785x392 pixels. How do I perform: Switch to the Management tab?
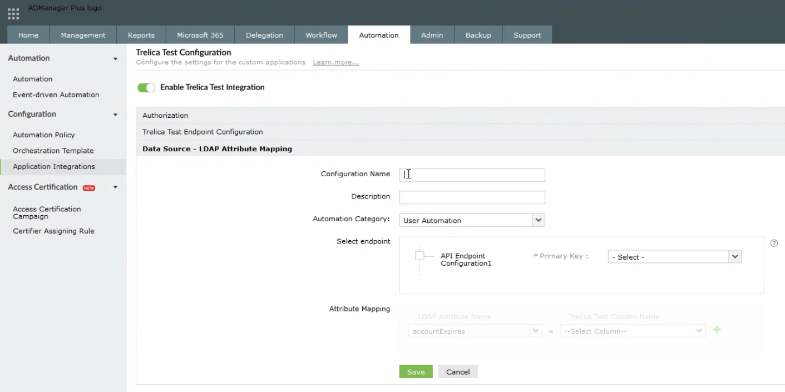pyautogui.click(x=83, y=35)
